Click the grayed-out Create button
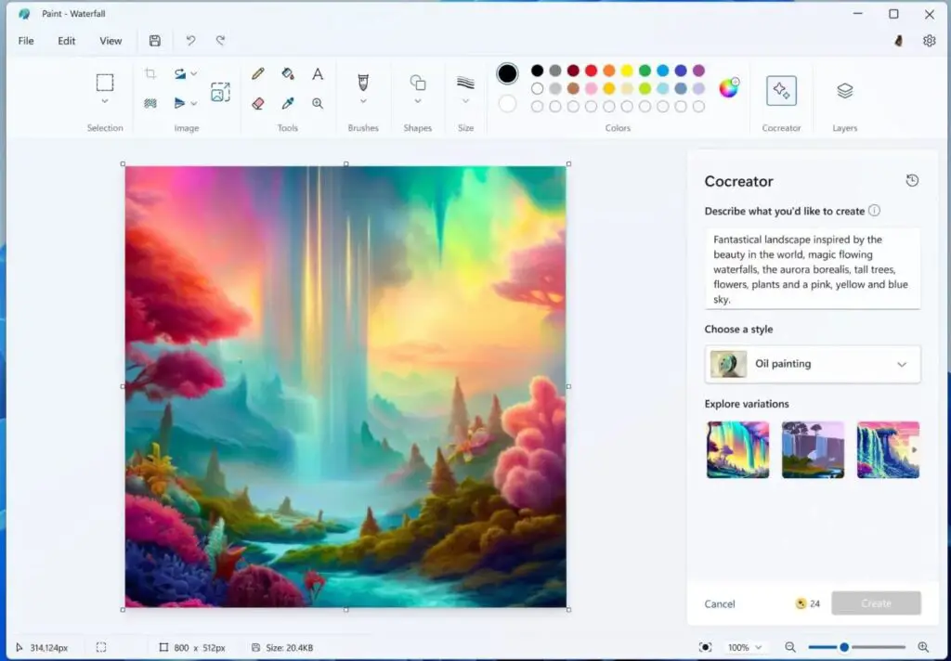 876,603
